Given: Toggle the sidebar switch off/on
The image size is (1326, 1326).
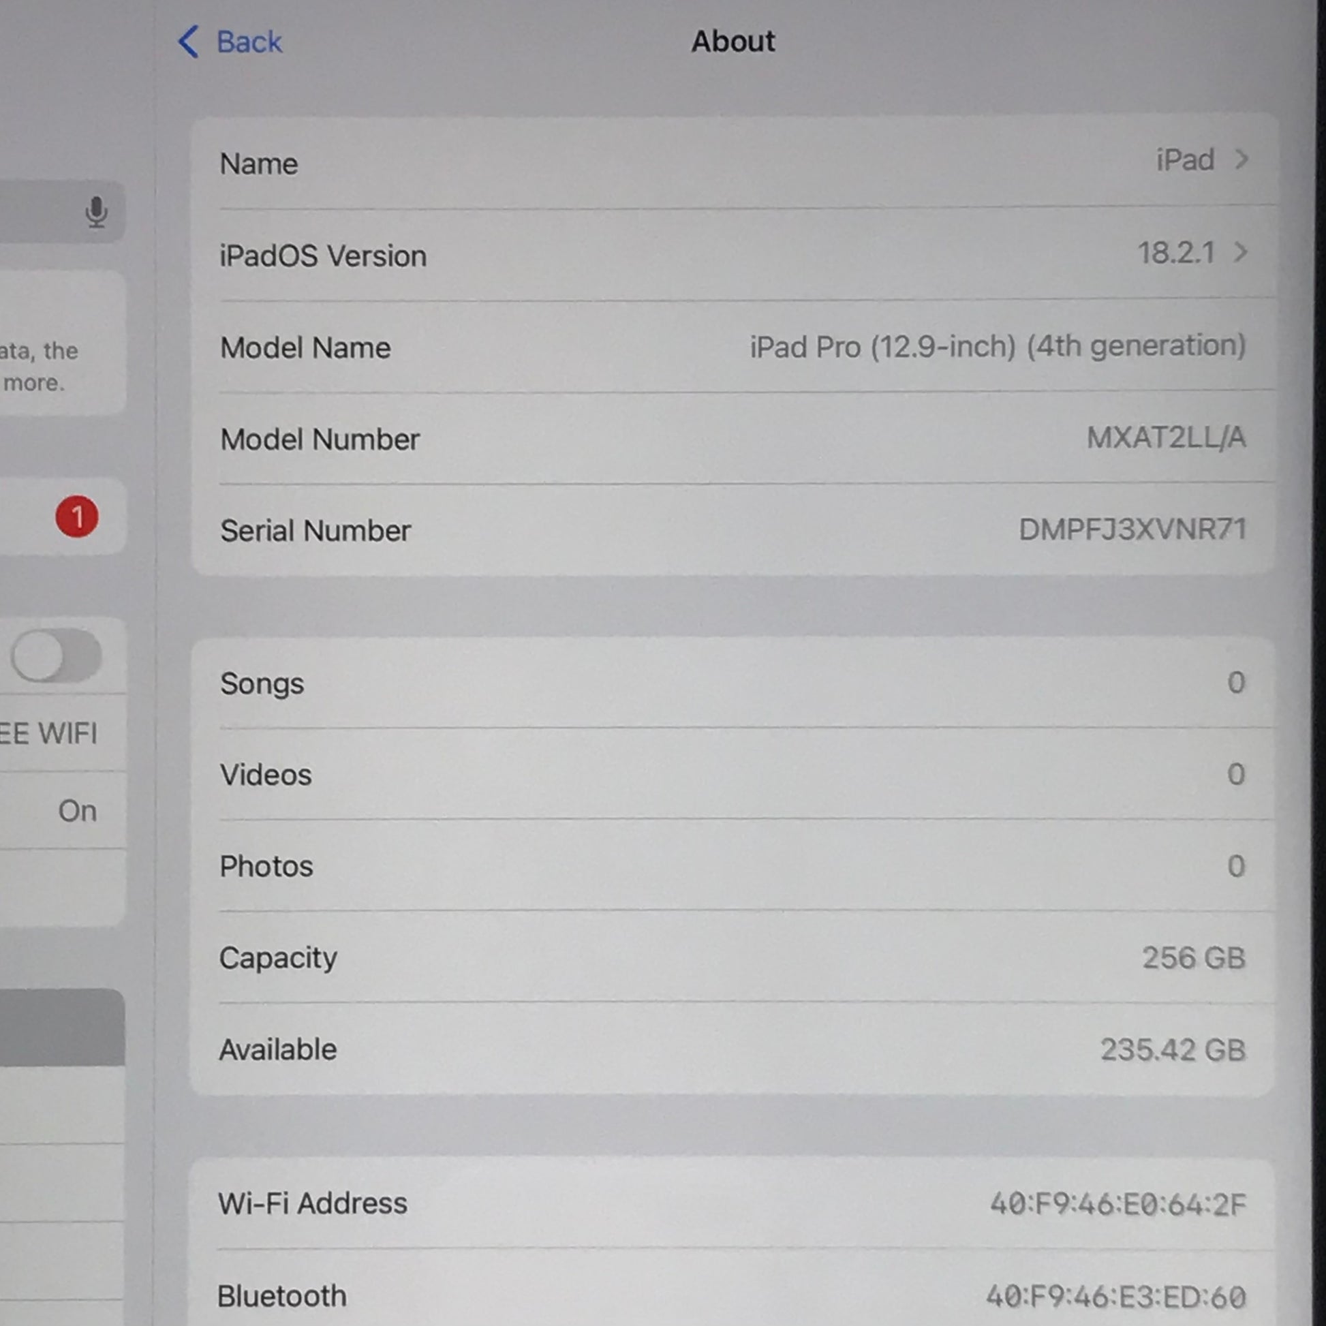Looking at the screenshot, I should [57, 656].
